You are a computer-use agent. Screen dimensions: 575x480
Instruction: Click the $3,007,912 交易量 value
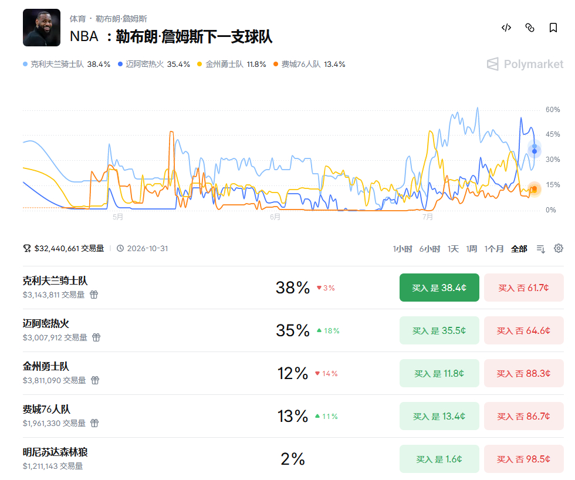point(55,337)
